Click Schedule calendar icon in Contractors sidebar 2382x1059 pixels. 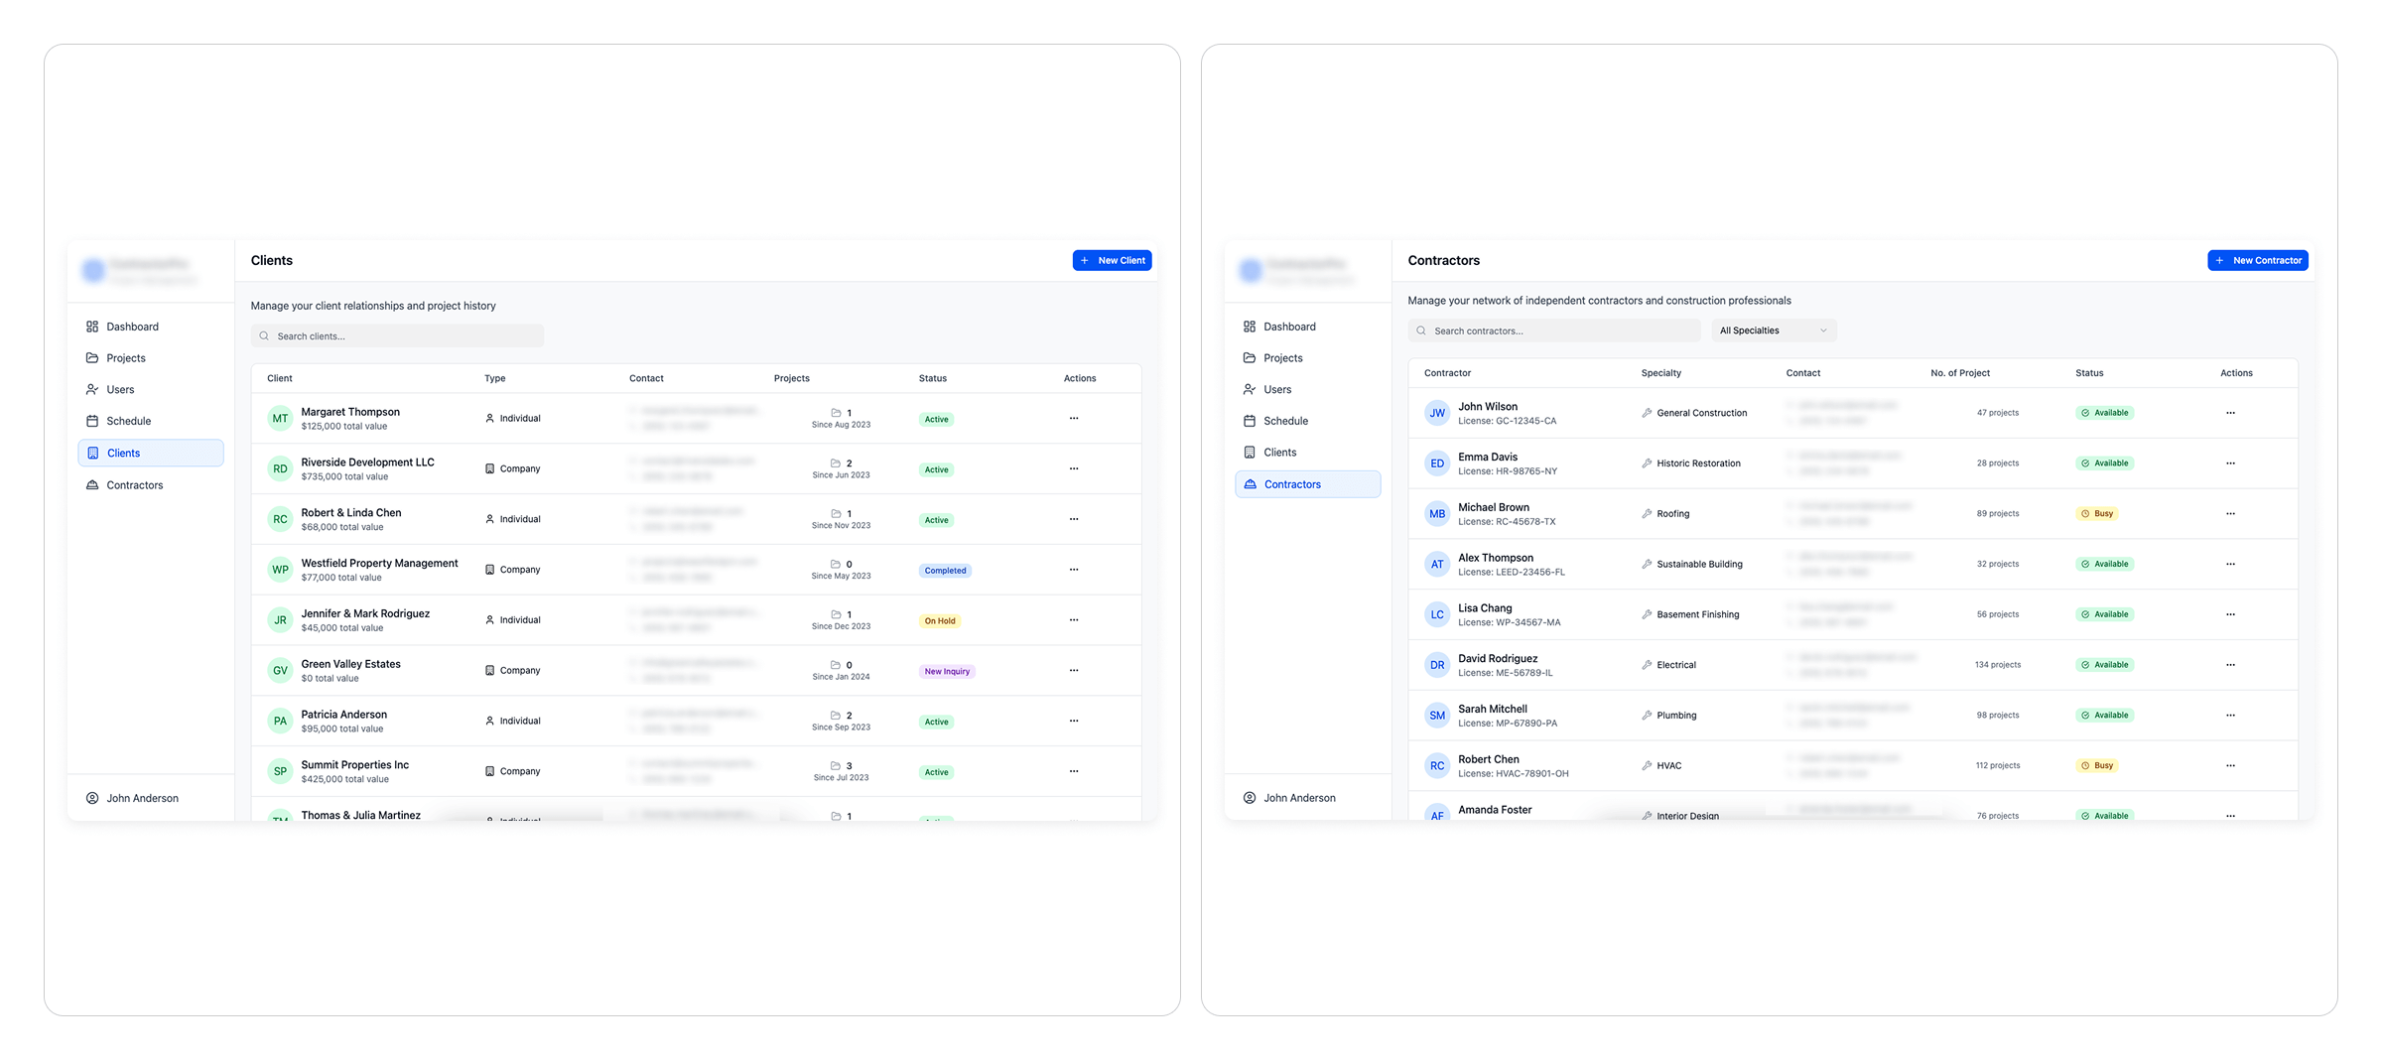(x=1249, y=421)
